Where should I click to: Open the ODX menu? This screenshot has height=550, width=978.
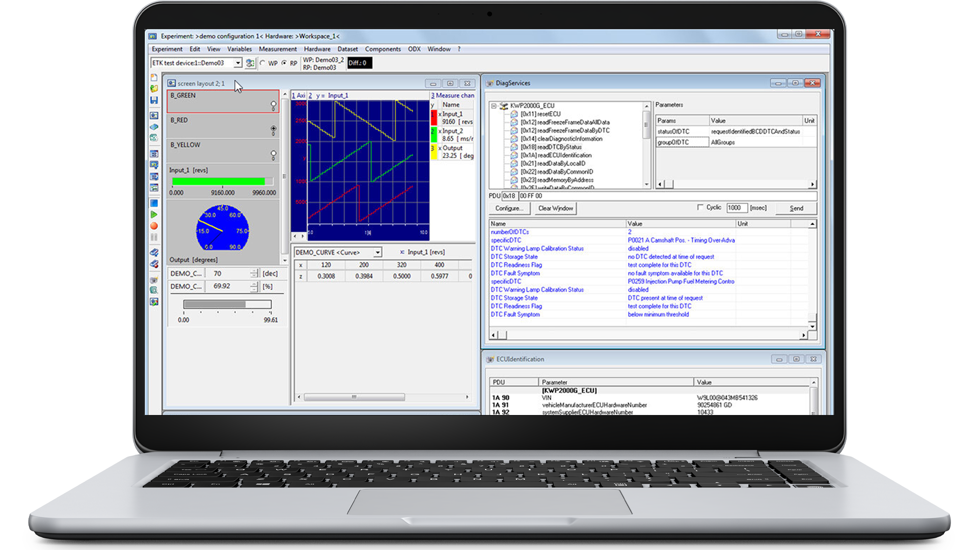(x=414, y=49)
